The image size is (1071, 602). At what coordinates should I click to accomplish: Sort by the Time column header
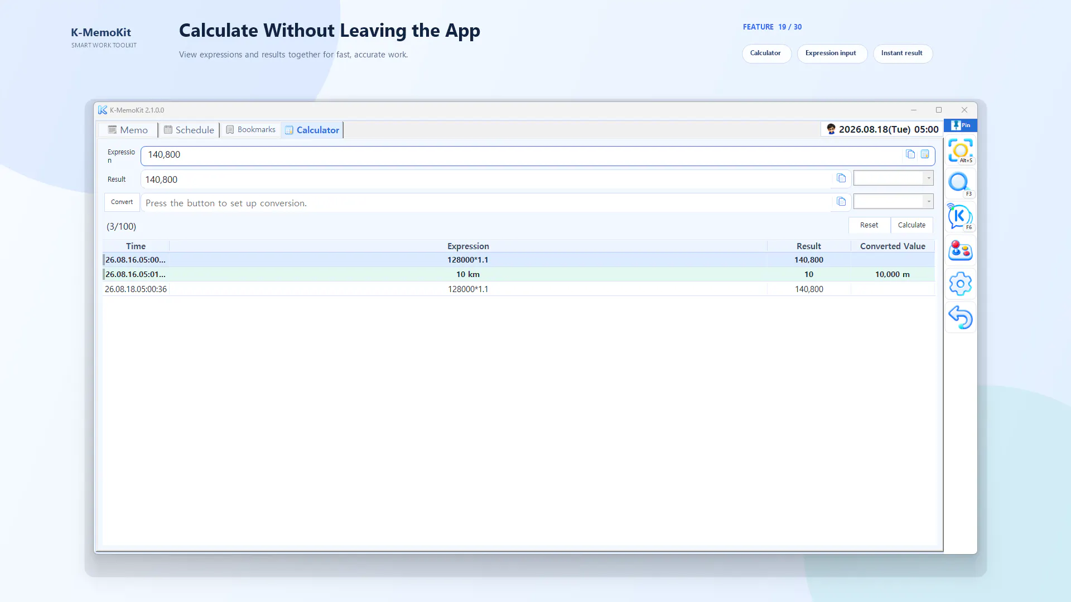click(136, 246)
